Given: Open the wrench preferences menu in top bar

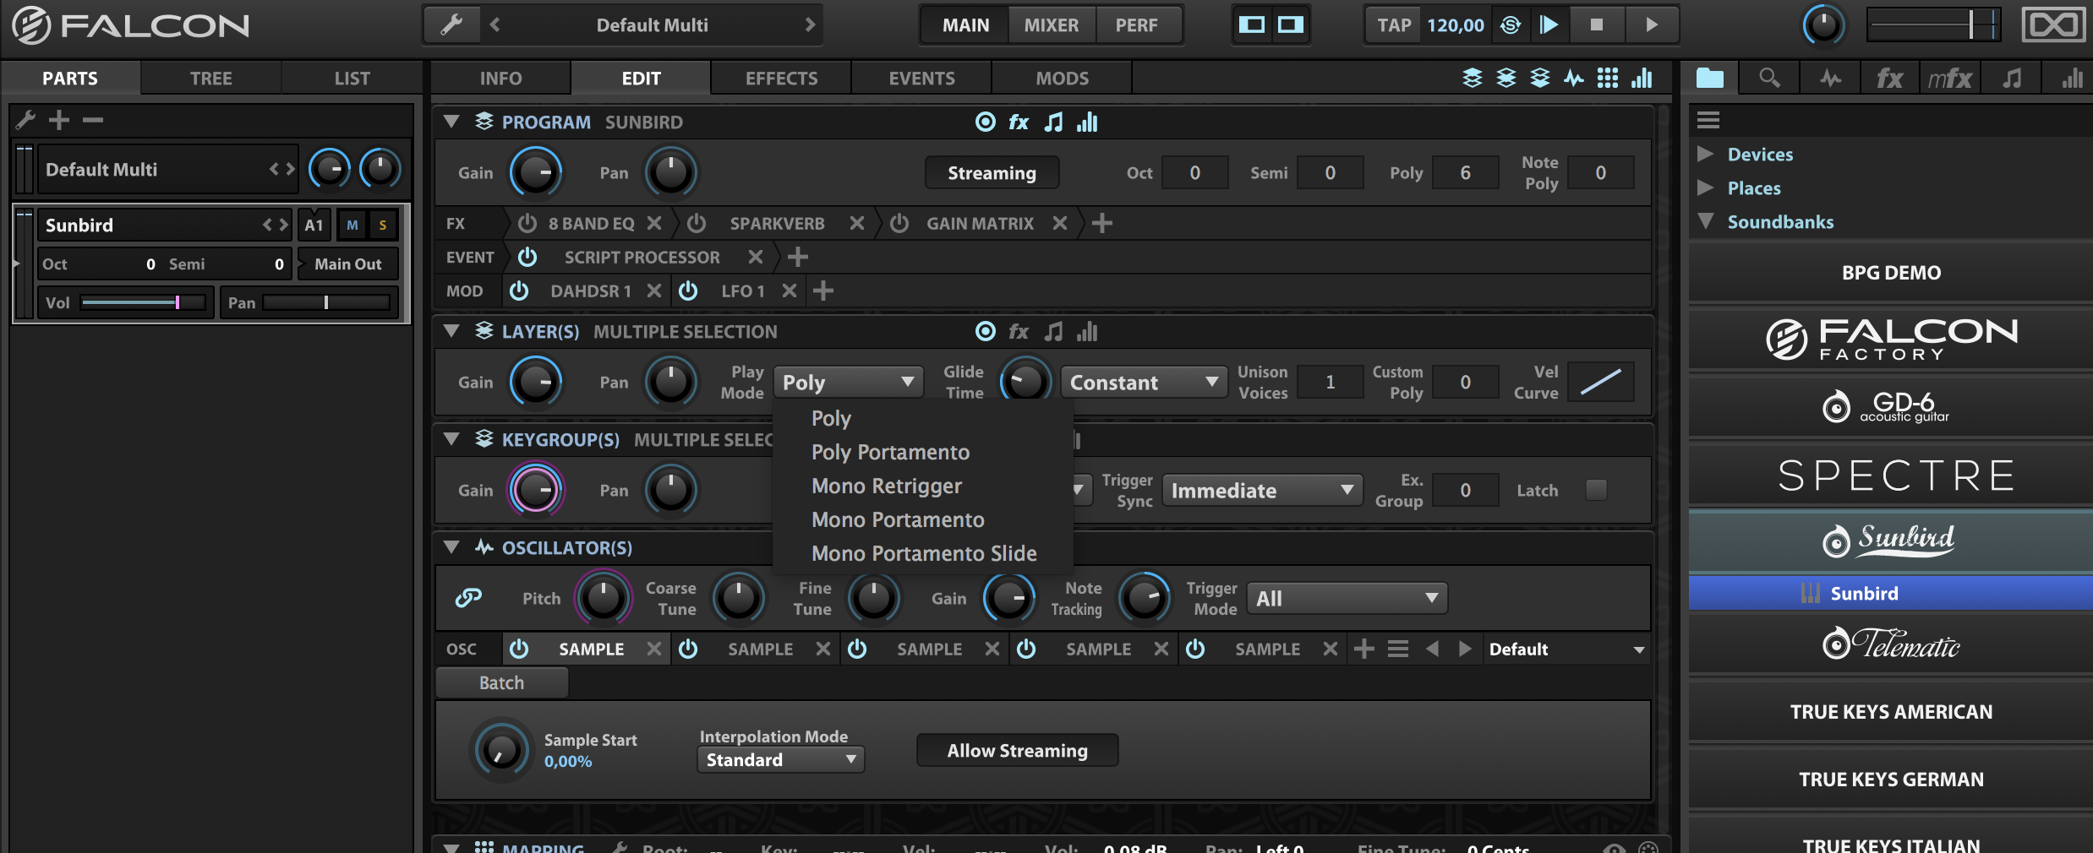Looking at the screenshot, I should tap(452, 25).
